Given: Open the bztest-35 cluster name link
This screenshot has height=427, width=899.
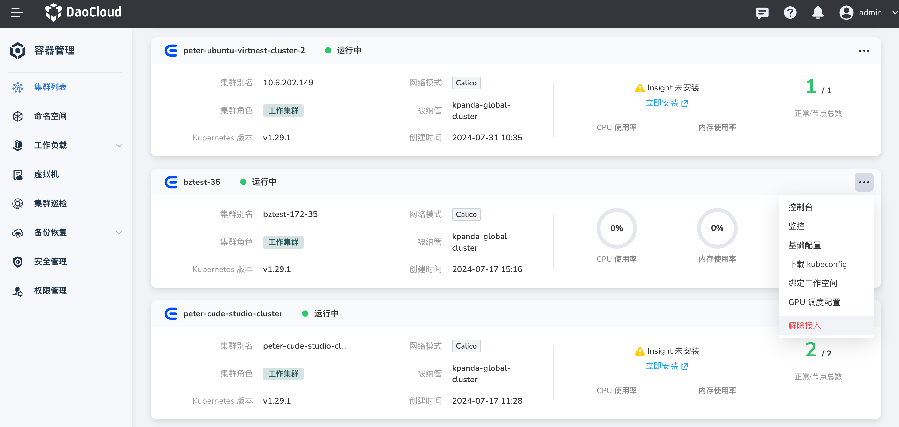Looking at the screenshot, I should (202, 182).
